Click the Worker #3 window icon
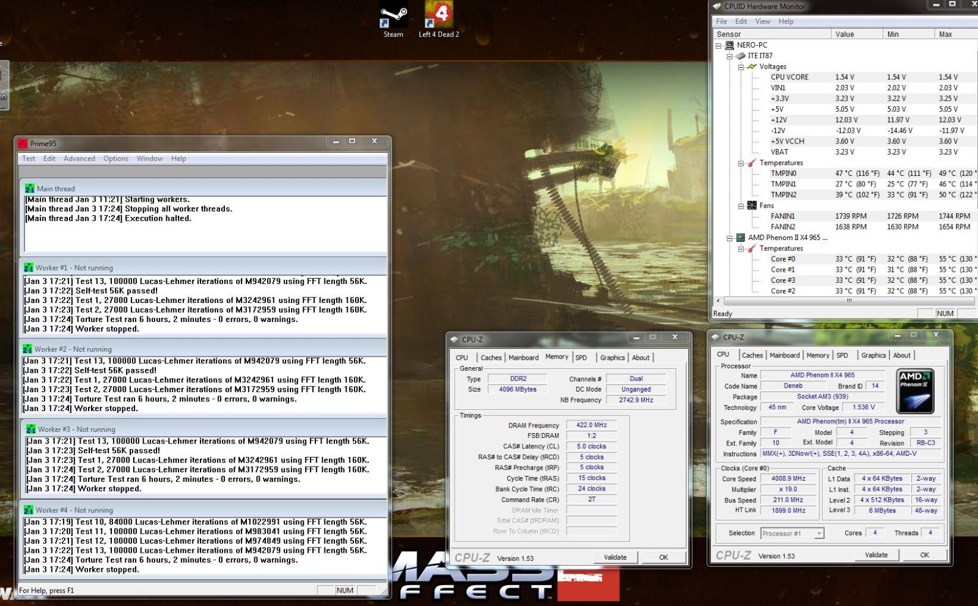Viewport: 978px width, 606px height. pos(31,429)
